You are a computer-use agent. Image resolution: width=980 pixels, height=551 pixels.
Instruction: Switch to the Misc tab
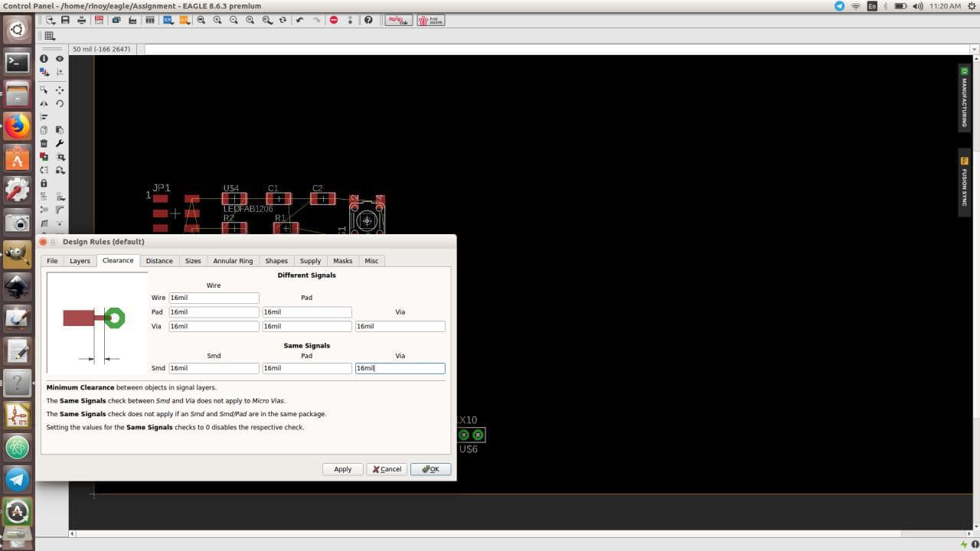(x=371, y=261)
